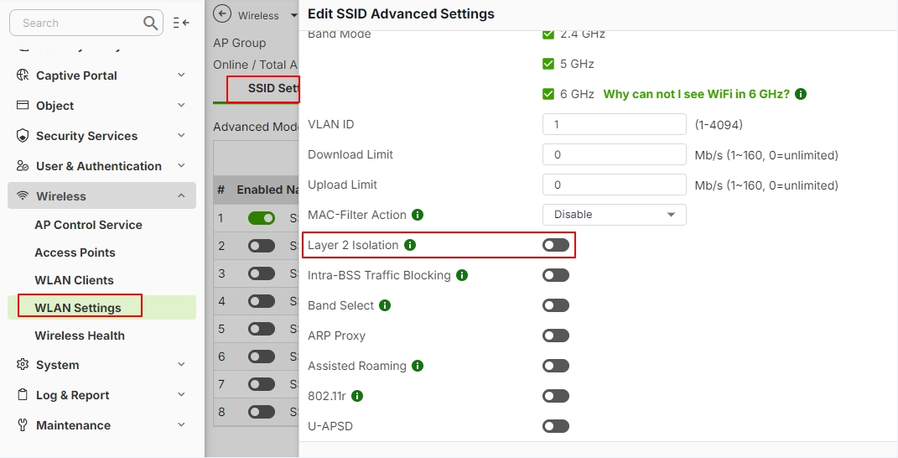The height and width of the screenshot is (458, 898).
Task: Click the Wireless wifi icon
Action: tap(23, 195)
